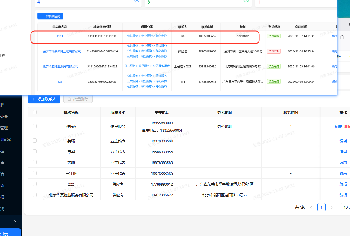Click 编辑 for the contact row numbered 18878383585
The height and width of the screenshot is (236, 350).
pos(343,173)
